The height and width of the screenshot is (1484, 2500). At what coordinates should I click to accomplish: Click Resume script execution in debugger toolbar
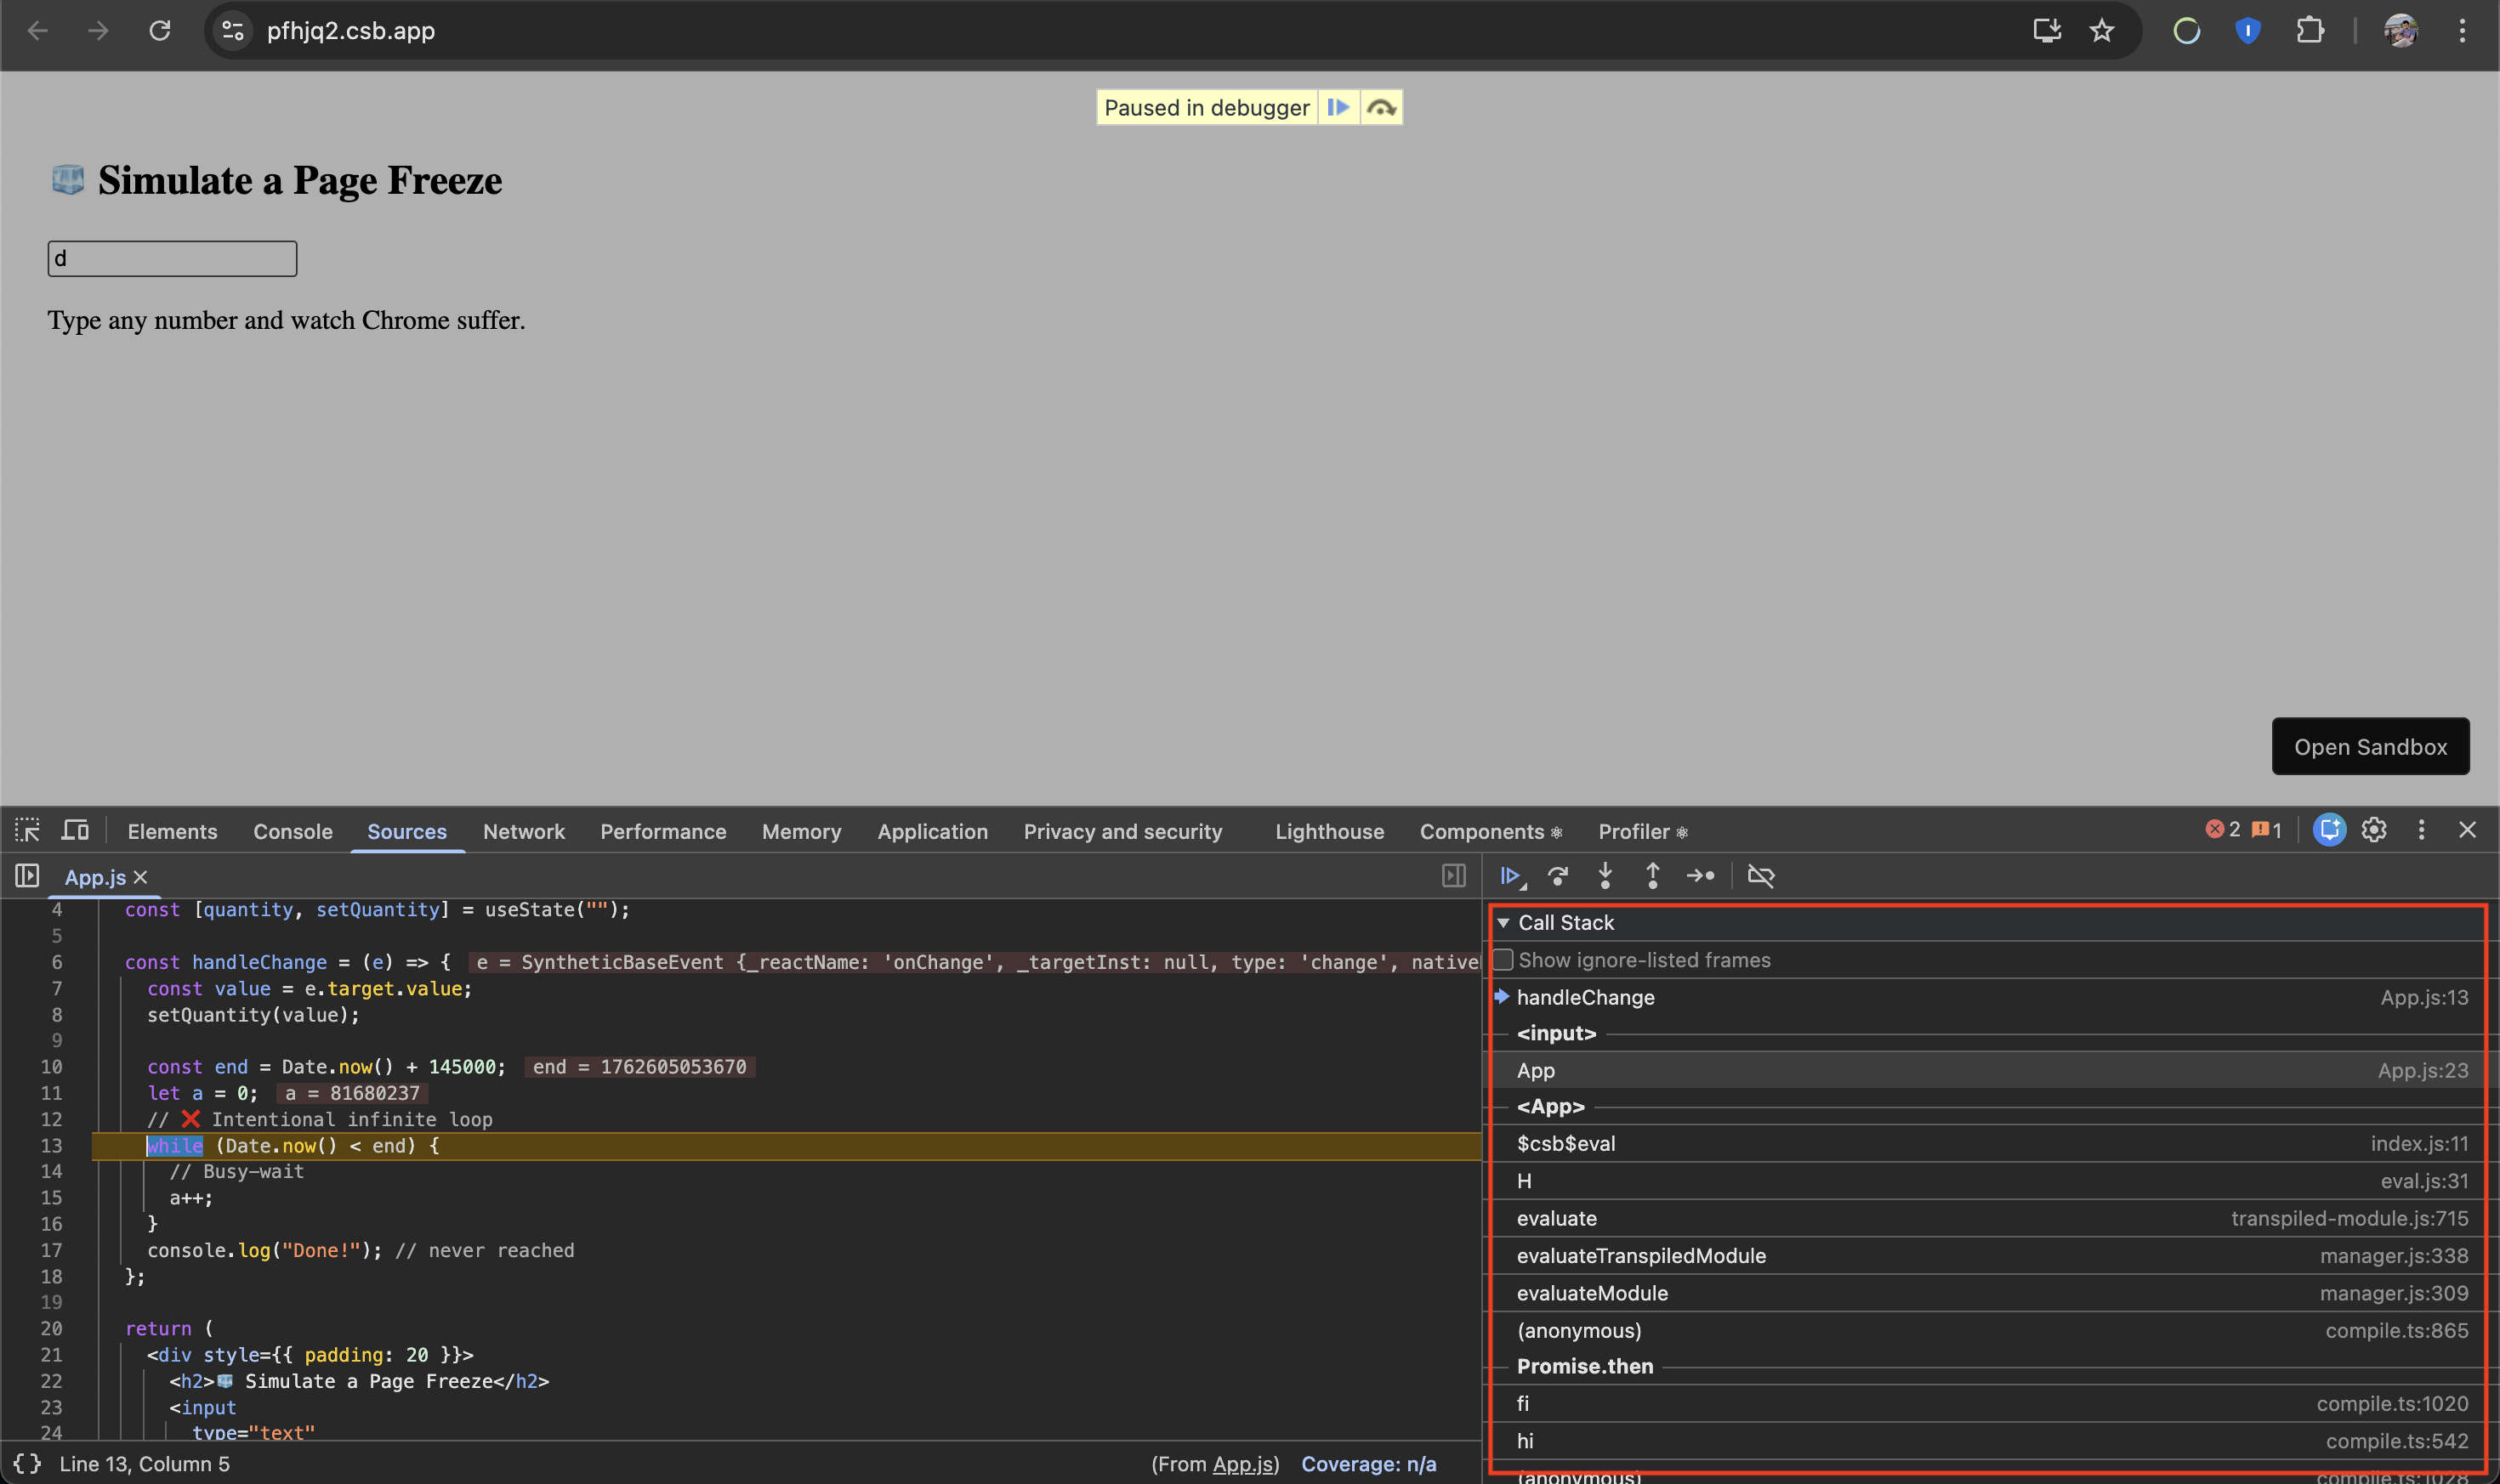1510,875
